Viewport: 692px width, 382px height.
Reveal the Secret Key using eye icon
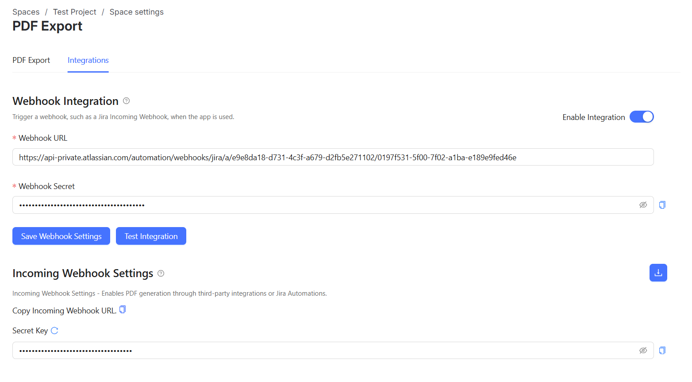coord(643,351)
